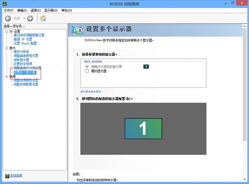The image size is (249, 184).
Task: Open the 显示器(D) menu
Action: [x=51, y=11]
